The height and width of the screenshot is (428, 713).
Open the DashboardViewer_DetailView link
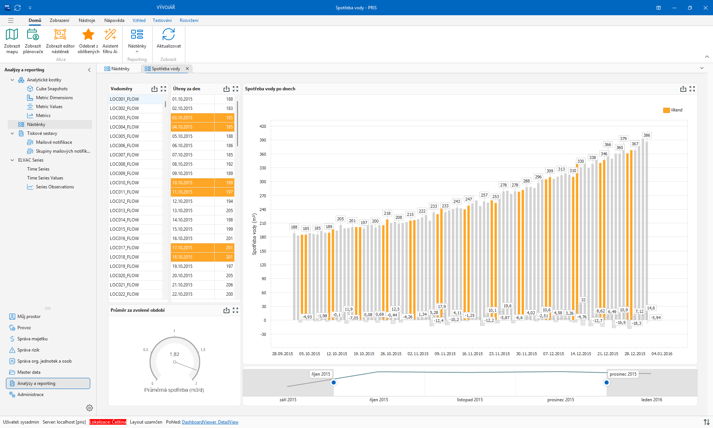coord(210,422)
